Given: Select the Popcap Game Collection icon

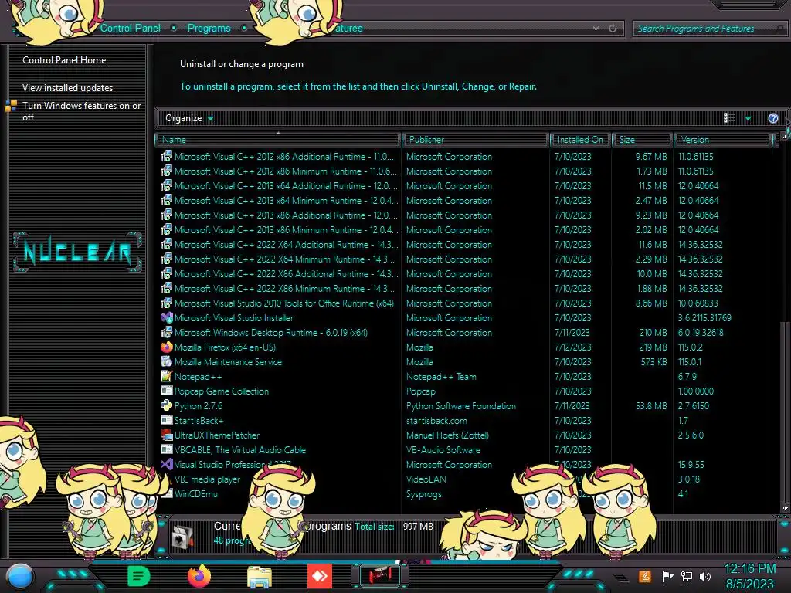Looking at the screenshot, I should tap(167, 391).
